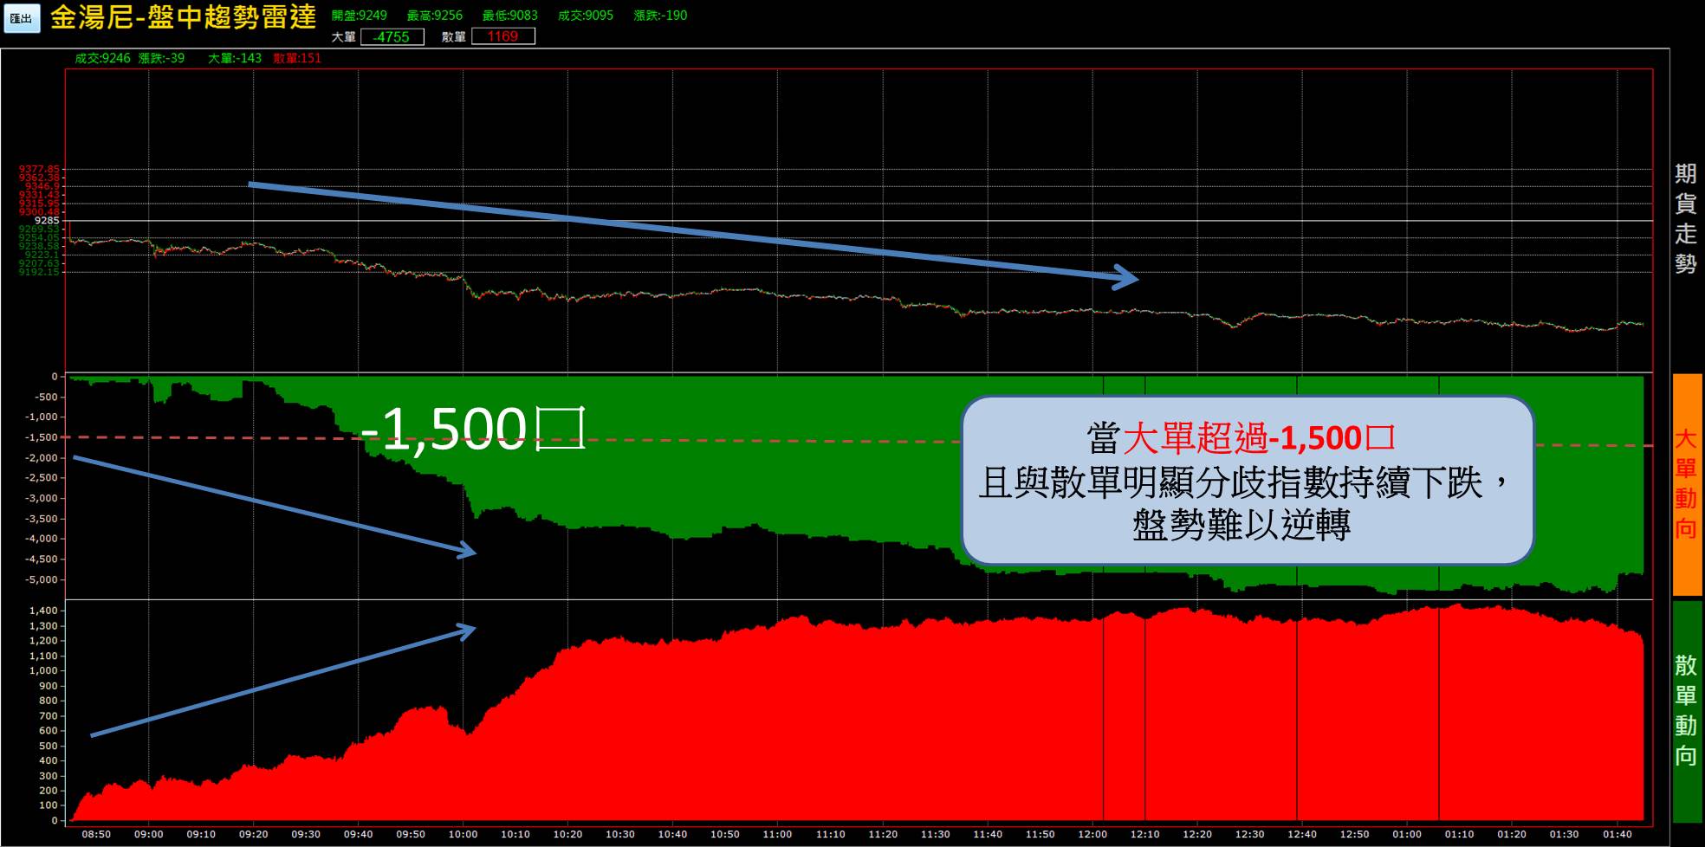1705x847 pixels.
Task: Select the orange 大單動向 side panel
Action: click(x=1686, y=484)
